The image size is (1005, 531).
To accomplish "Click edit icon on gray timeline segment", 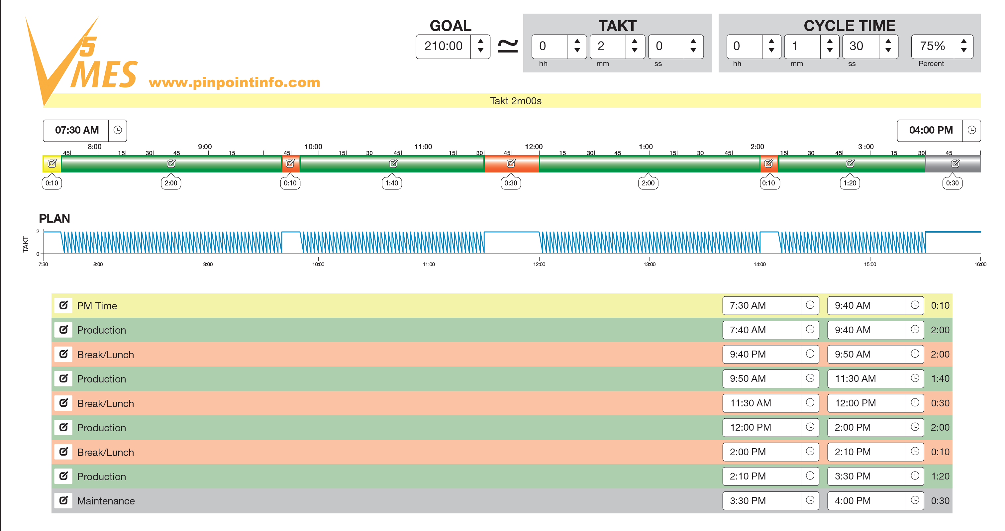I will [x=955, y=163].
